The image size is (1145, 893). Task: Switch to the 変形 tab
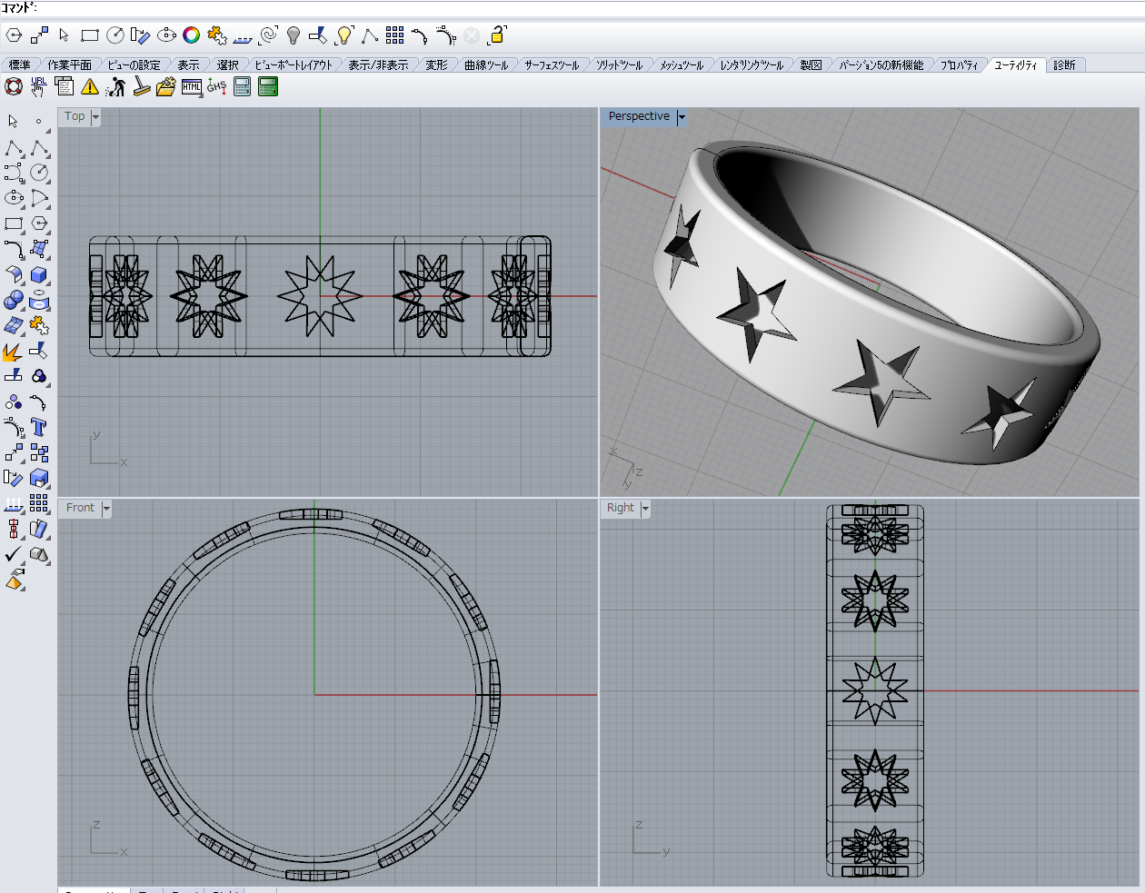pyautogui.click(x=437, y=65)
